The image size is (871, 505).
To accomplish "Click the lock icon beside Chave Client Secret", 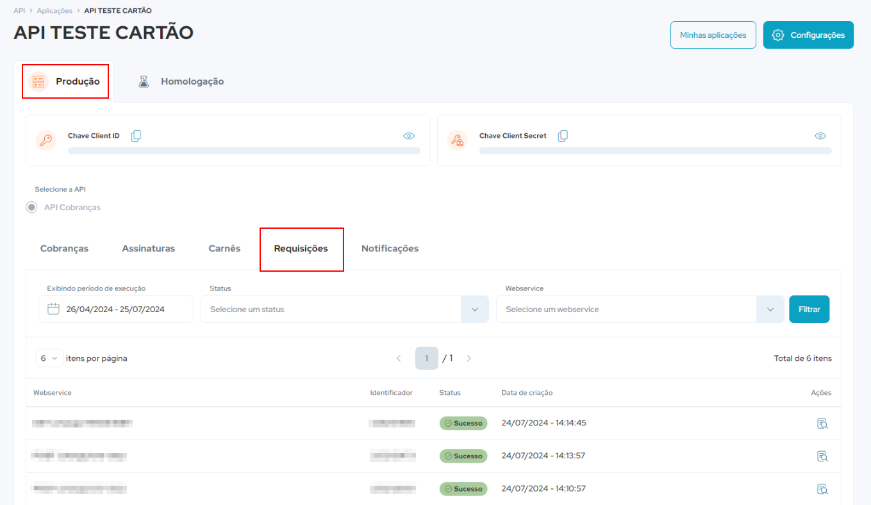I will pyautogui.click(x=456, y=140).
